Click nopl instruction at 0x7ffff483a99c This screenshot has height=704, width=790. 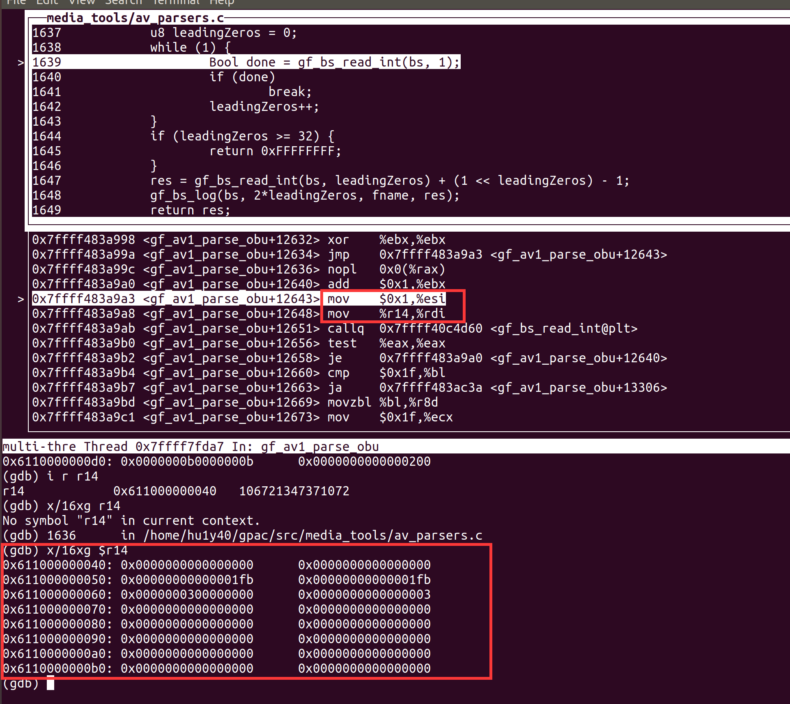[x=239, y=269]
